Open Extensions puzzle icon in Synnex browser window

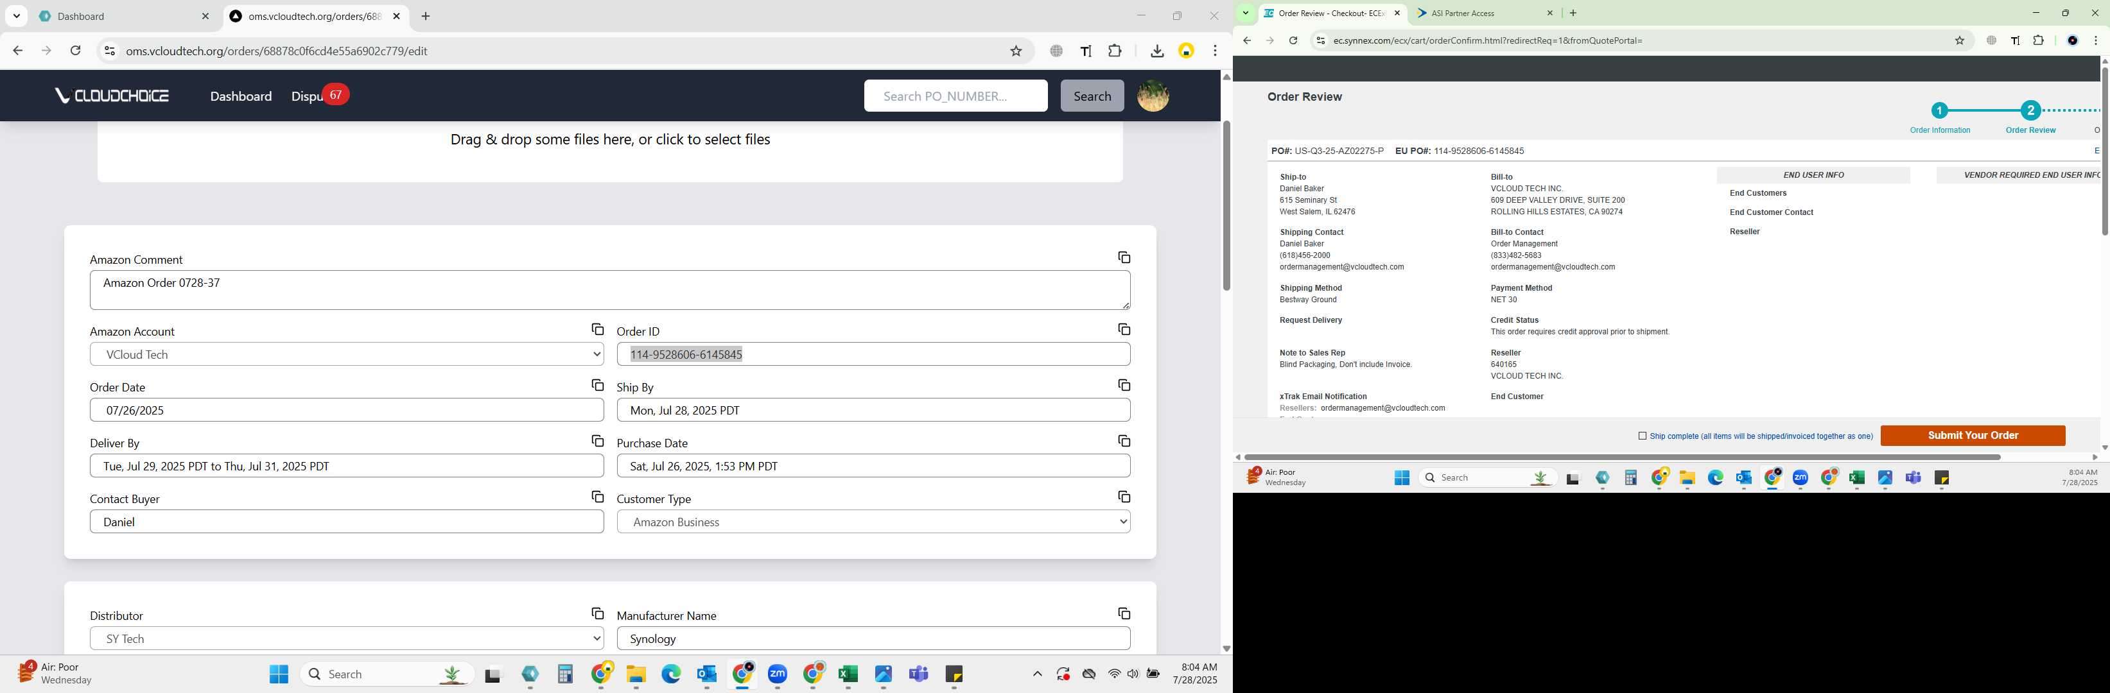point(2039,40)
